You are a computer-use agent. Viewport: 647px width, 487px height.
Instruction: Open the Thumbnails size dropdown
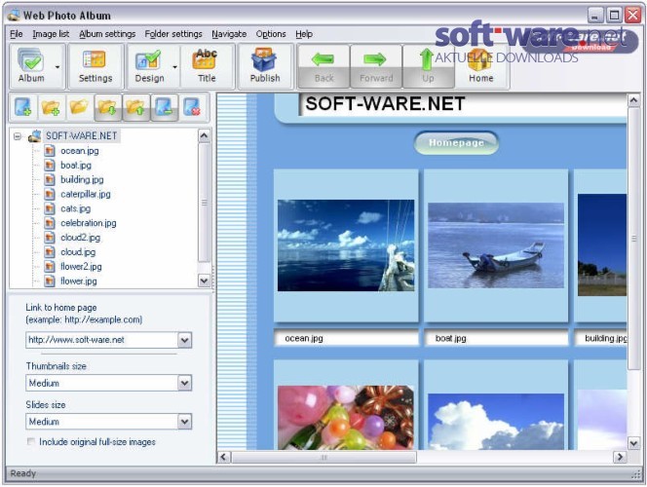108,383
